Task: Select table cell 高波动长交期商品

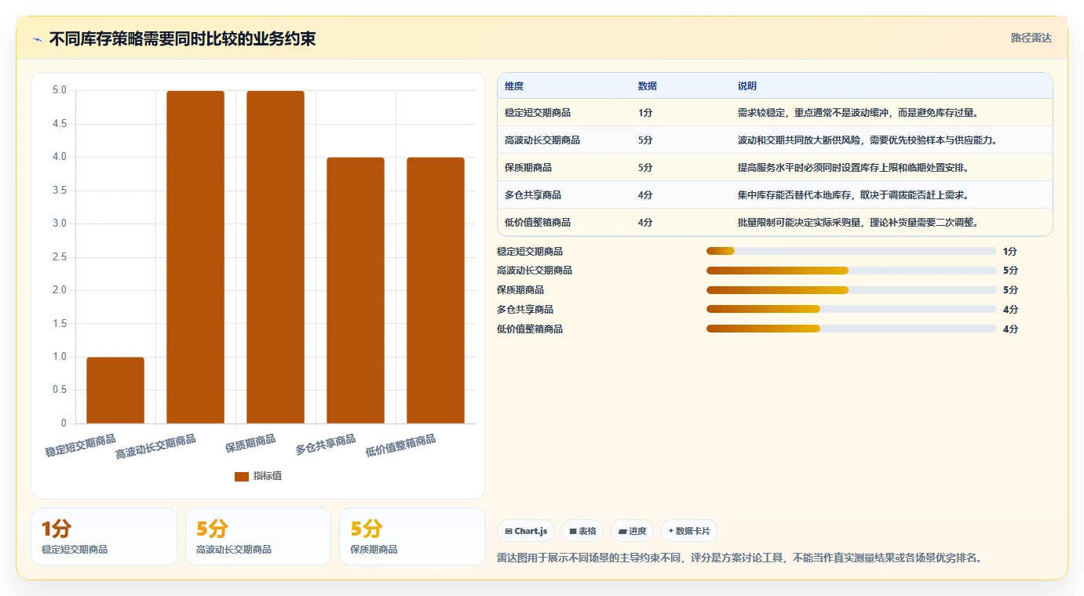Action: [542, 140]
